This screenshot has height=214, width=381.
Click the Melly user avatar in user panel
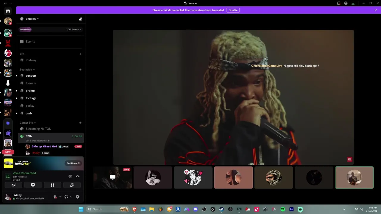[x=8, y=197]
